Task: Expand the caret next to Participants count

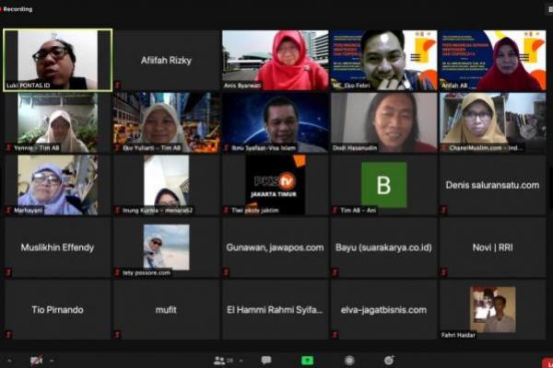Action: coord(241,361)
